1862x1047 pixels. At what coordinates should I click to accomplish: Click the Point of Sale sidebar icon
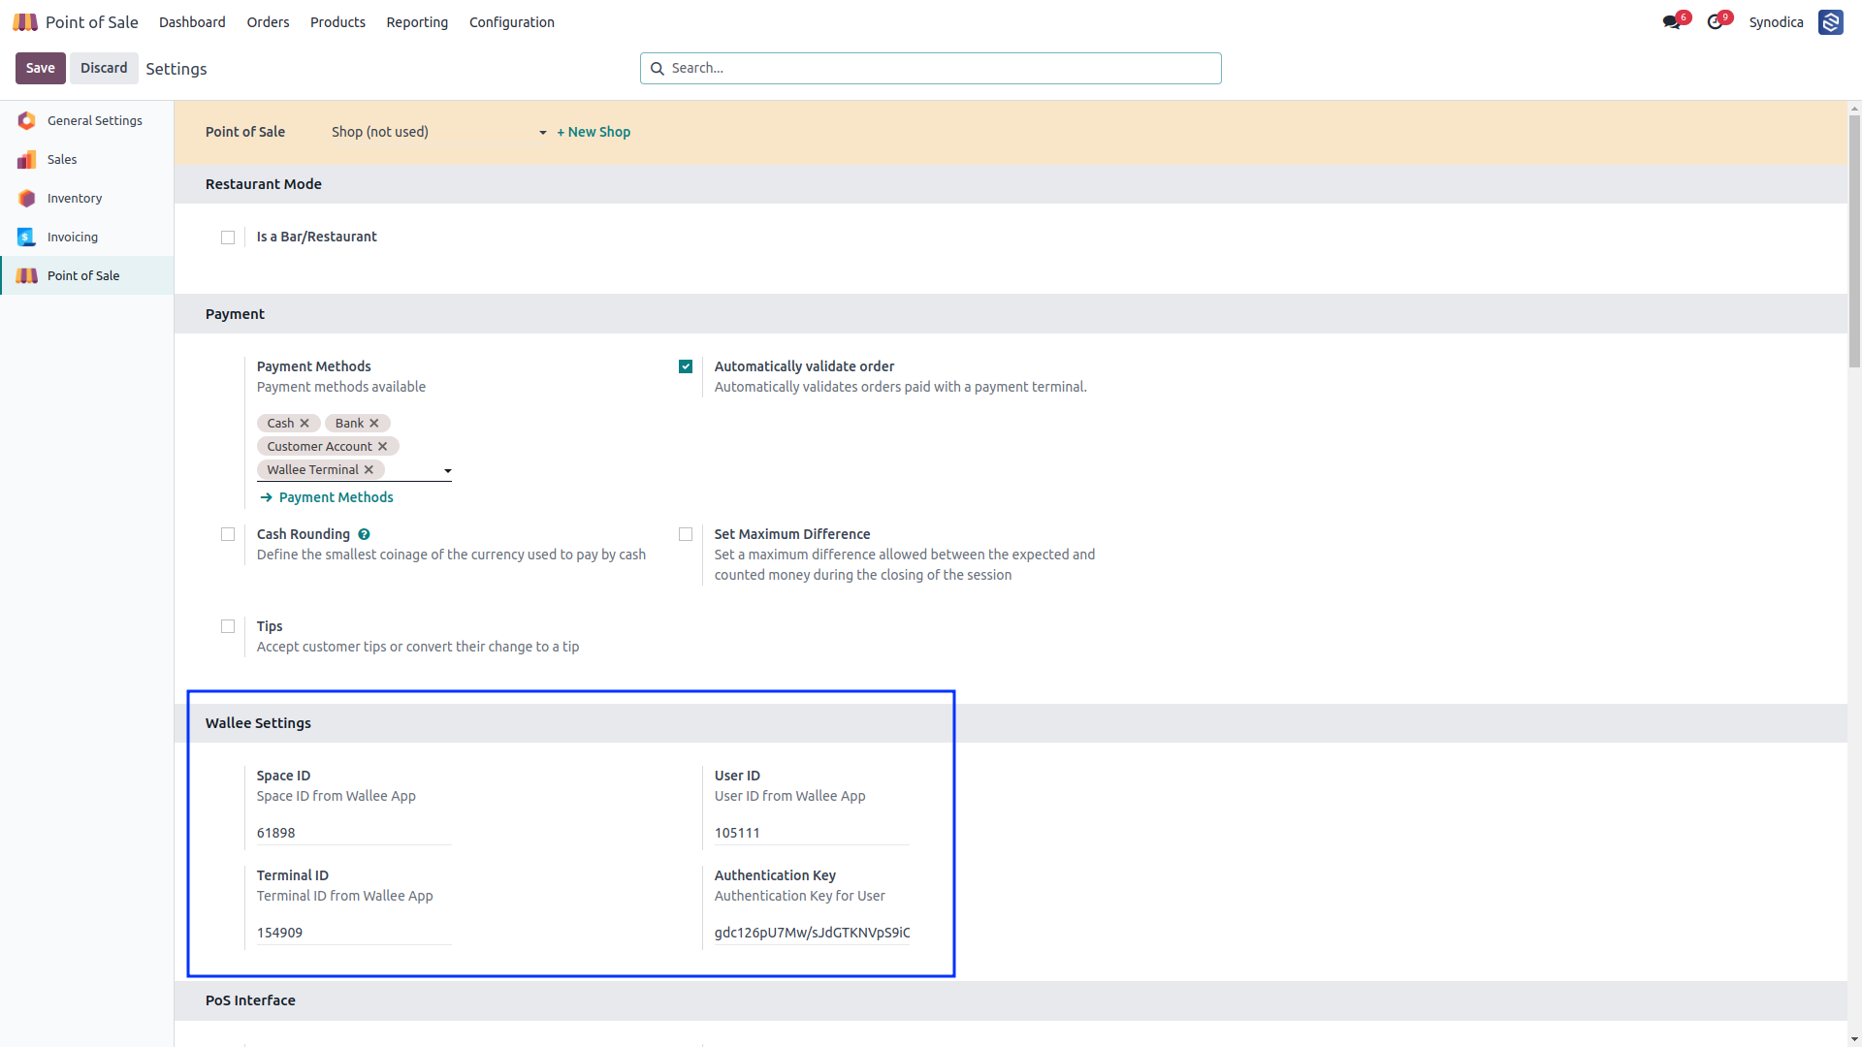click(26, 275)
